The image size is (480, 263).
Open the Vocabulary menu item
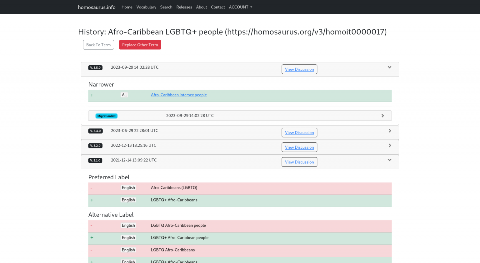(x=146, y=7)
